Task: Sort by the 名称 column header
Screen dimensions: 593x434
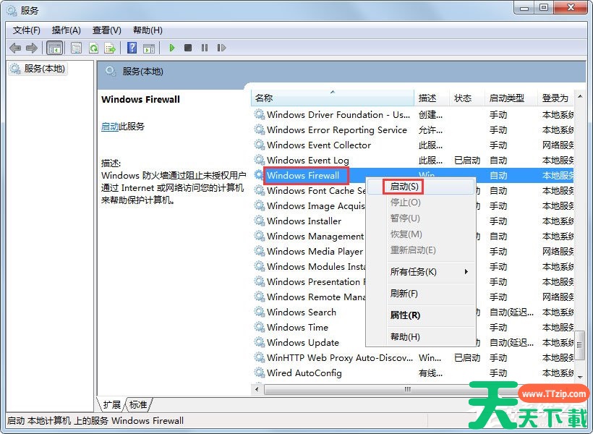Action: tap(333, 98)
